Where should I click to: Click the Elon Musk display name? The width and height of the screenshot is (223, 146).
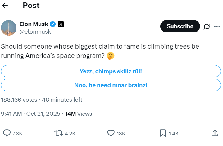click(x=34, y=24)
